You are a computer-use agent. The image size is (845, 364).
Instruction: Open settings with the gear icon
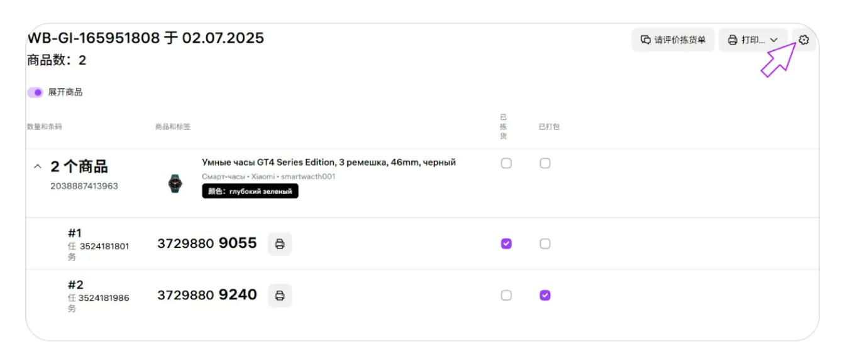click(x=804, y=40)
